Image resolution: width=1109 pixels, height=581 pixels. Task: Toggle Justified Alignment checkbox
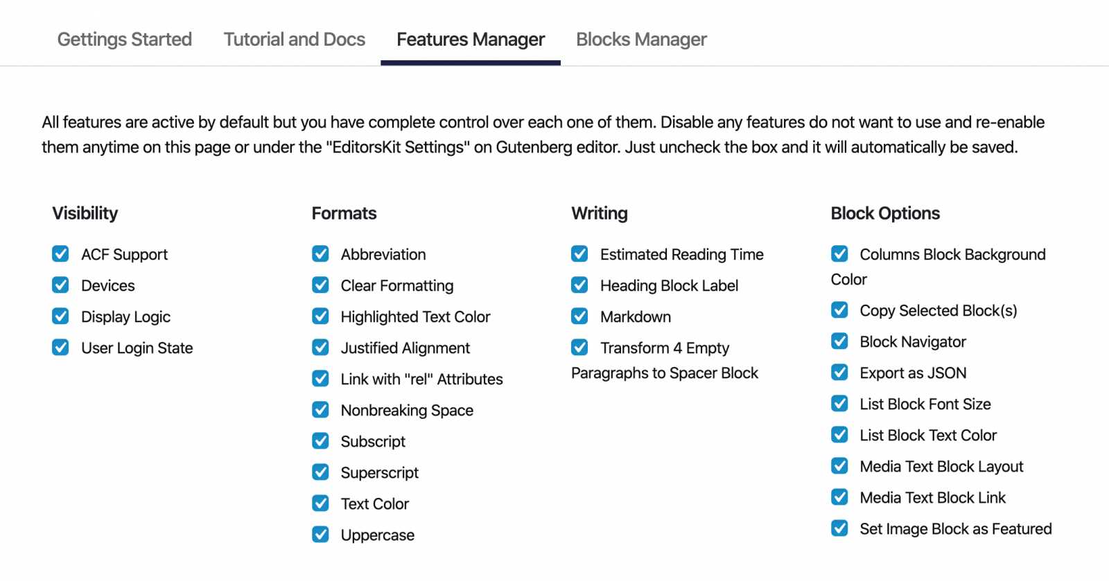[320, 348]
